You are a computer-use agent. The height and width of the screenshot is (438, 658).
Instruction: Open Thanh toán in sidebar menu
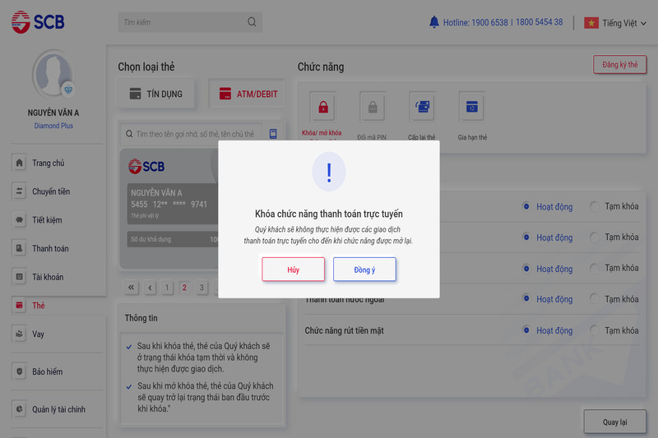point(50,248)
